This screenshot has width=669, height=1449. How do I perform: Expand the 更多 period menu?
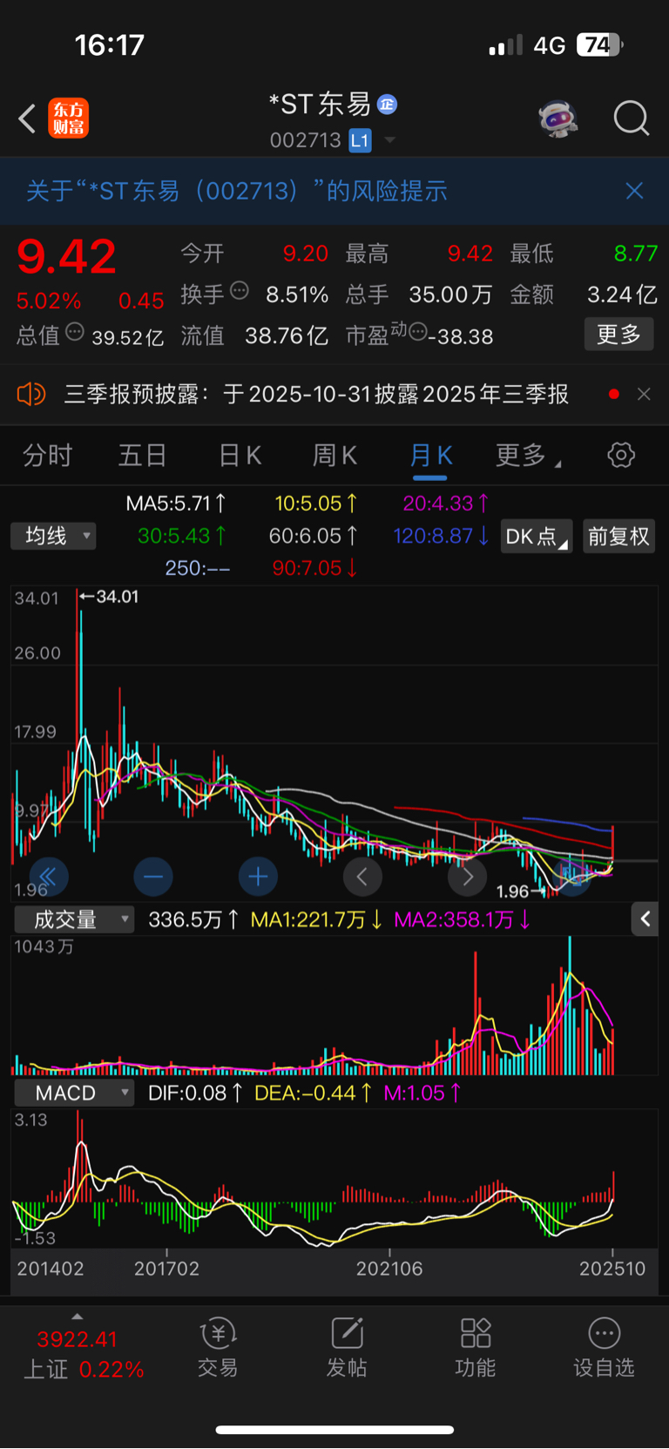point(528,455)
